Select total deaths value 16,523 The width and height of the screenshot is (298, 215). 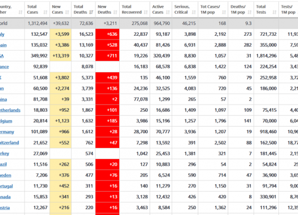86,34
